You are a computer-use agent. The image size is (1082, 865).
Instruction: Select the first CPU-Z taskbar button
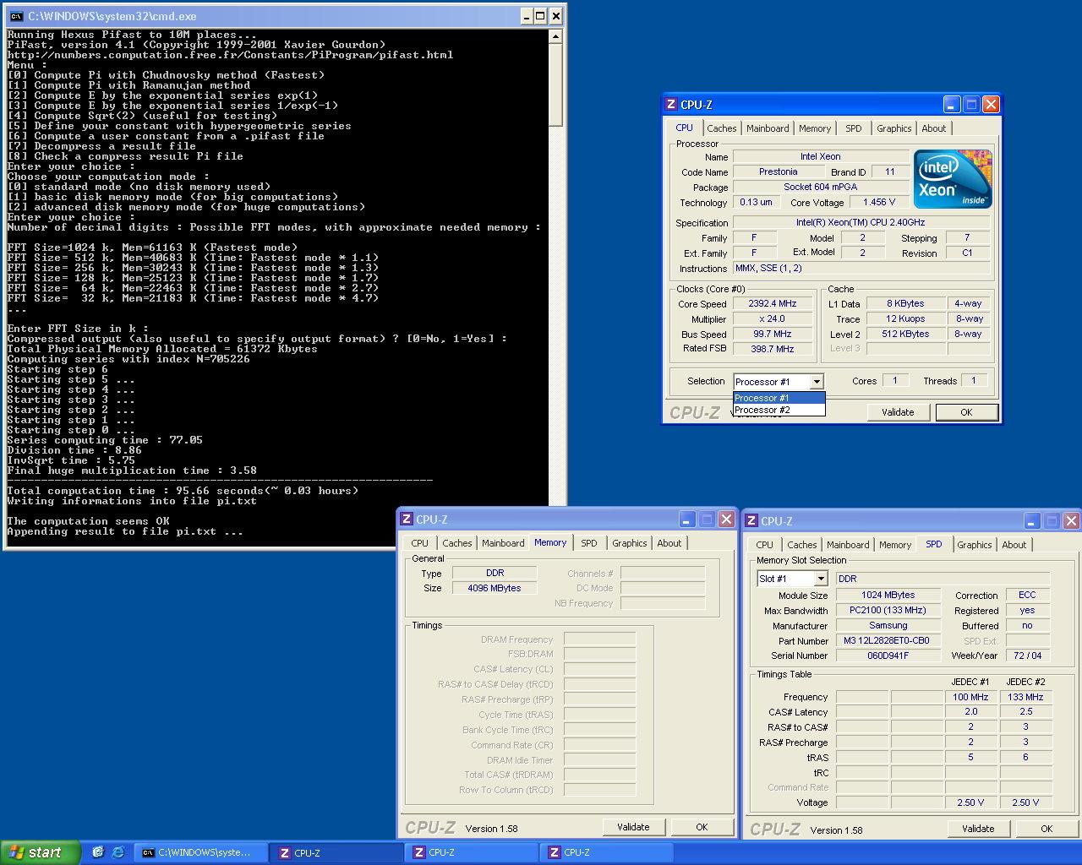pyautogui.click(x=336, y=853)
